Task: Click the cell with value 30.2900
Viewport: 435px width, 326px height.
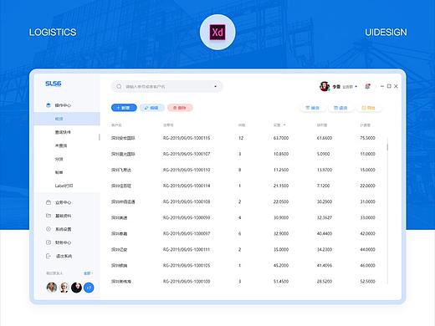Action: [x=325, y=201]
